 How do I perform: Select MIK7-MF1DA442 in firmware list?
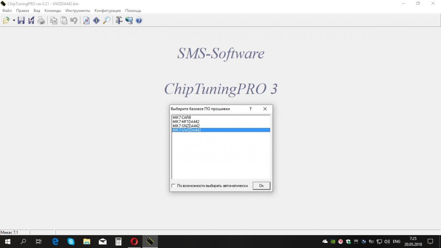tap(221, 122)
